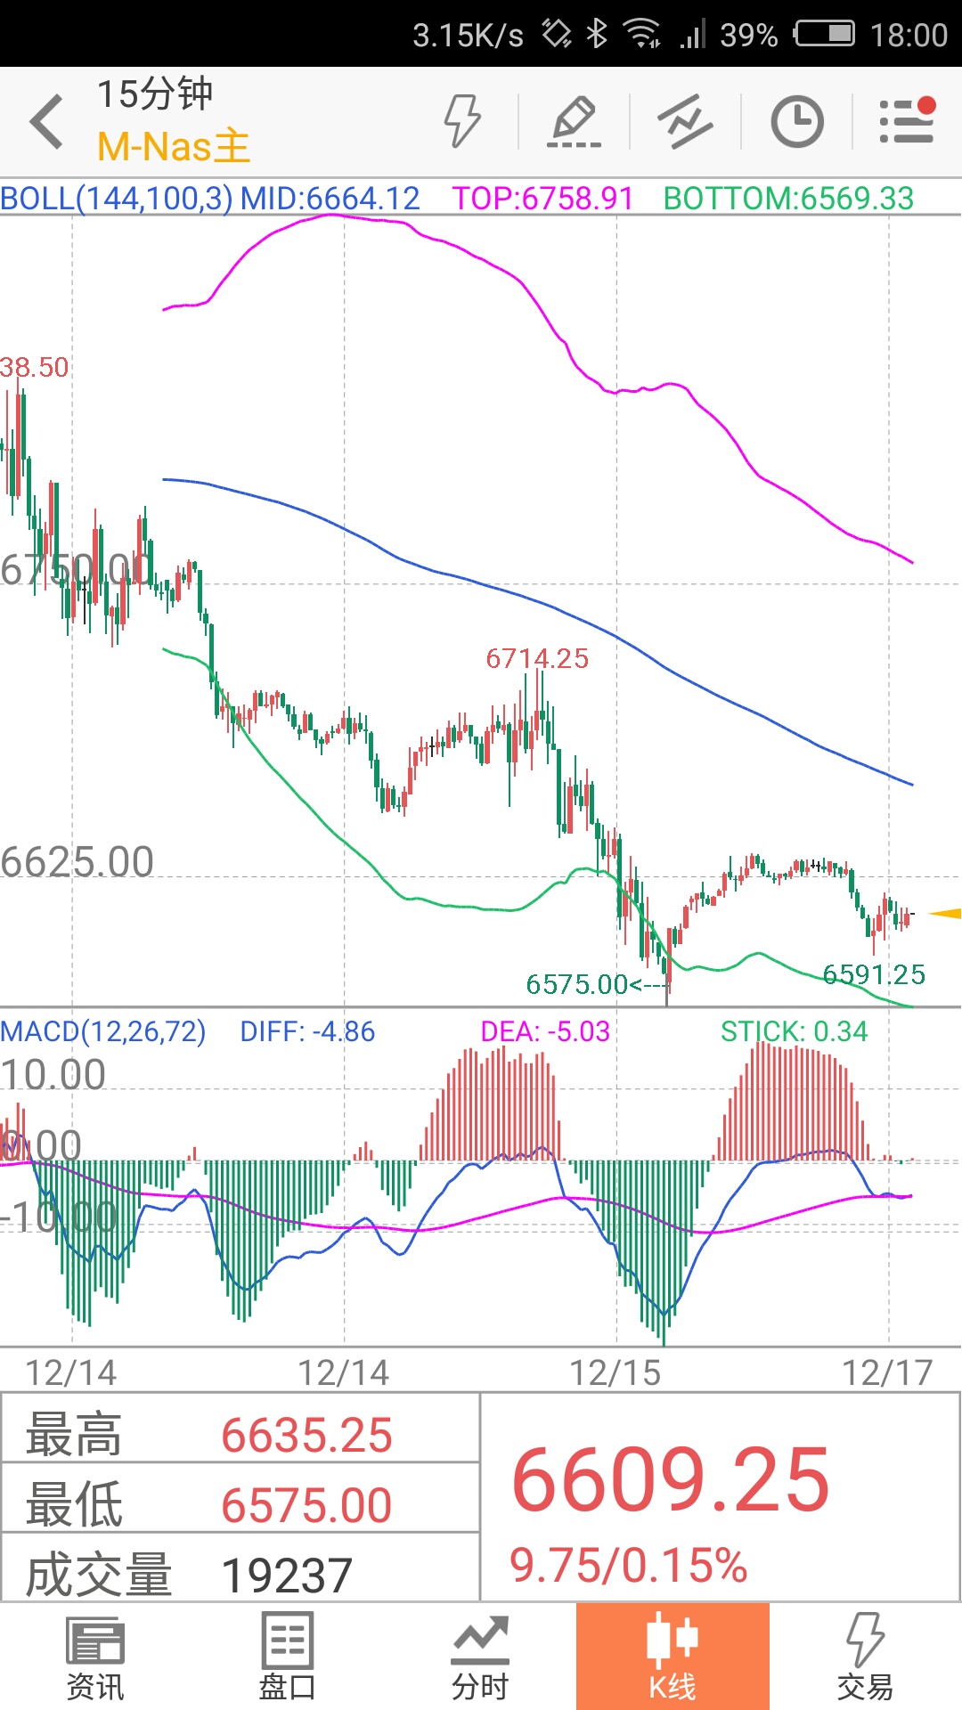
Task: Select the K线 candlestick tab
Action: click(x=673, y=1657)
